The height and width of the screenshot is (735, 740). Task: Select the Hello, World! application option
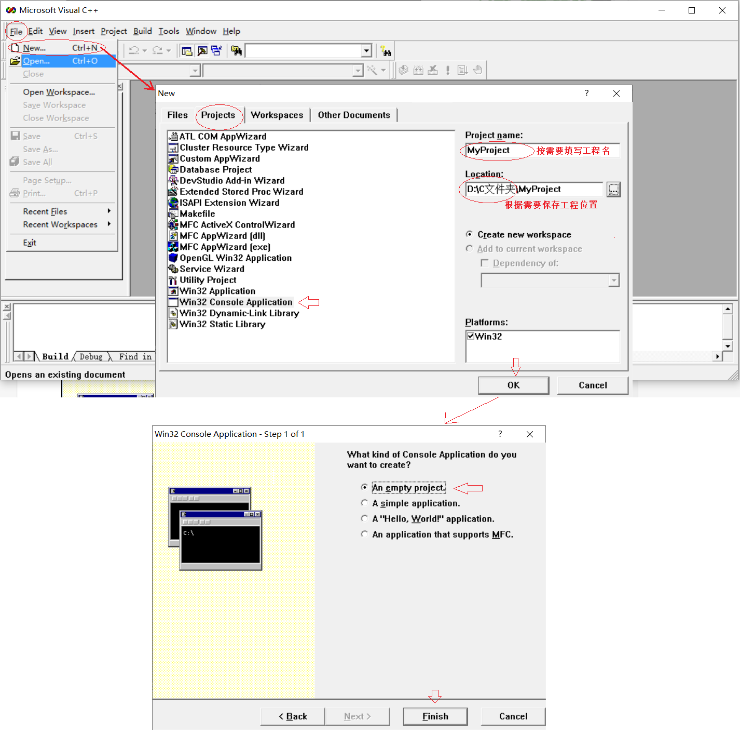point(364,518)
